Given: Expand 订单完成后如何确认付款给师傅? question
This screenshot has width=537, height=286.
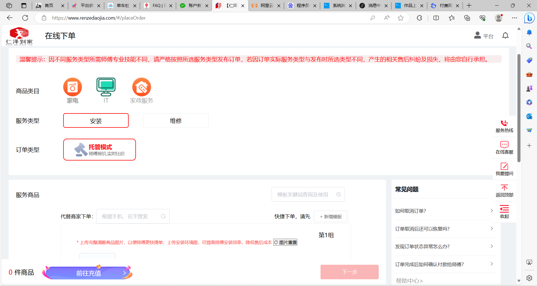Looking at the screenshot, I should [x=444, y=264].
